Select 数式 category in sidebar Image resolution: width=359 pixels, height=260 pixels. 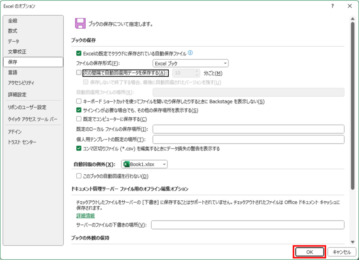[x=33, y=31]
